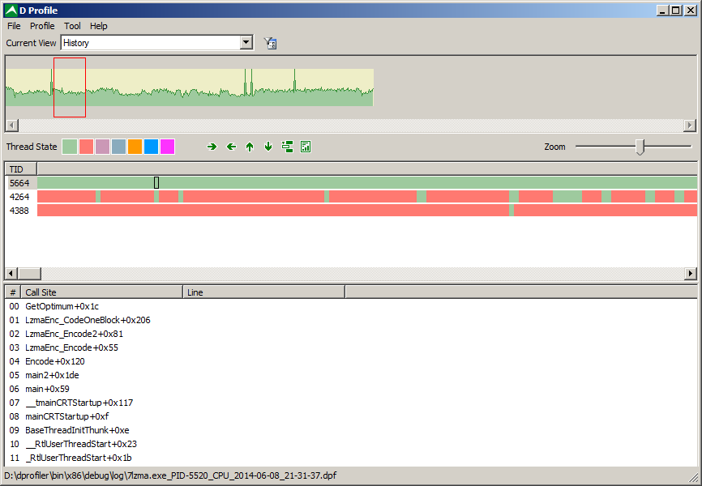Click the TID column header

click(21, 169)
